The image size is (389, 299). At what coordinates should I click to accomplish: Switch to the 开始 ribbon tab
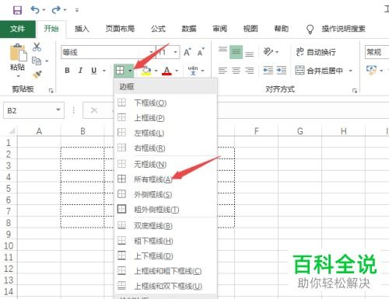(x=51, y=29)
